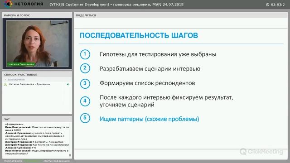The height and width of the screenshot is (163, 290).
Task: Click the speaker icon next to Наталья Гараханова
Action: coord(68,84)
